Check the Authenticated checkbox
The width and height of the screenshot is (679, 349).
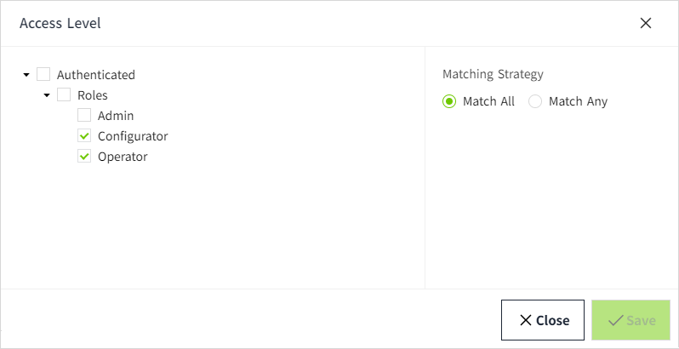43,75
